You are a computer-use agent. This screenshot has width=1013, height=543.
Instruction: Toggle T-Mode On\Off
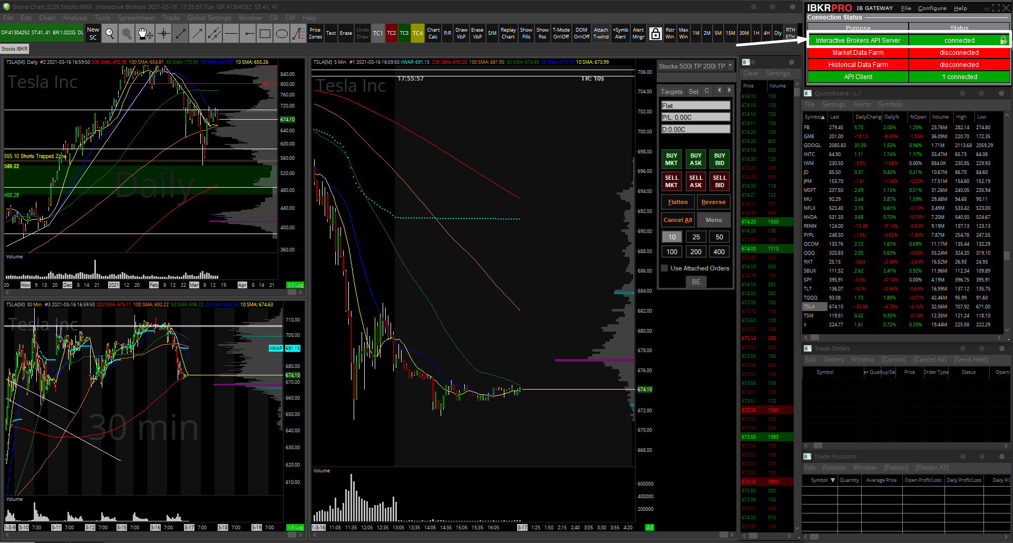click(561, 33)
